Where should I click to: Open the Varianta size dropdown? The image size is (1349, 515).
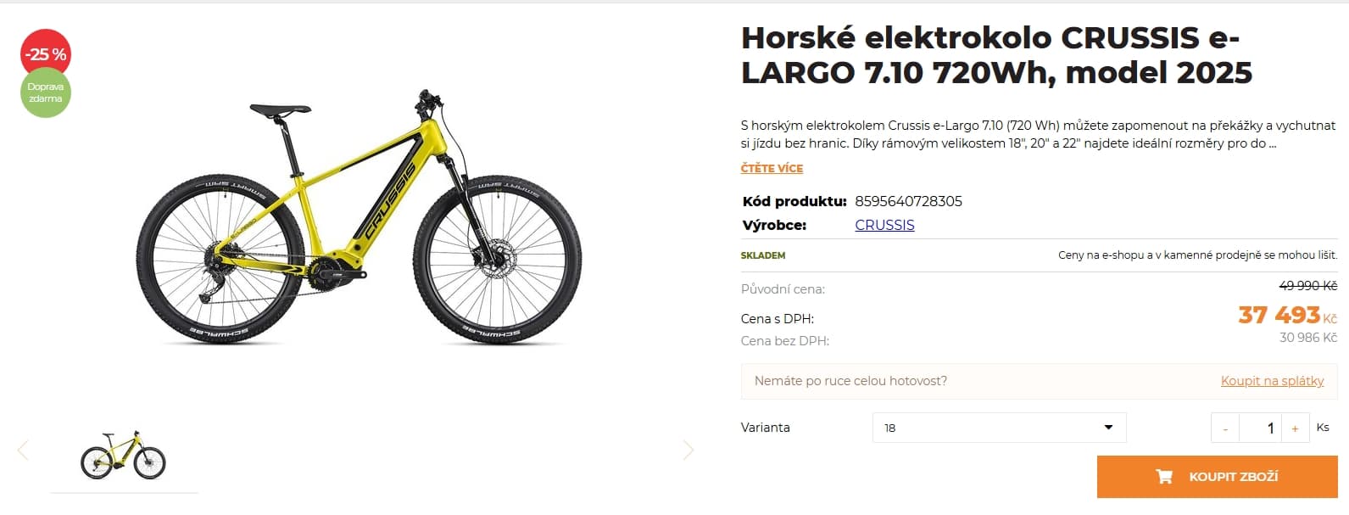tap(999, 428)
